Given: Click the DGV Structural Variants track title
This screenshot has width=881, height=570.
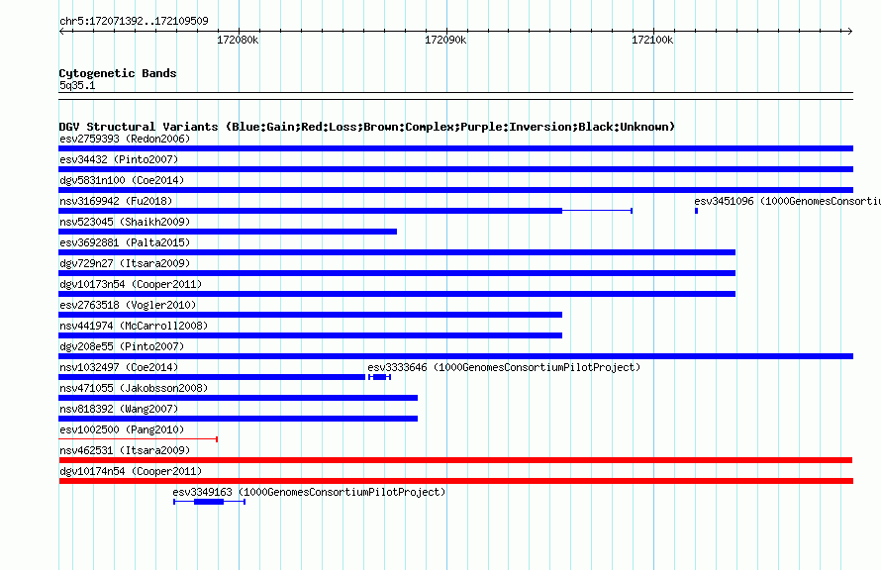Looking at the screenshot, I should (x=367, y=127).
